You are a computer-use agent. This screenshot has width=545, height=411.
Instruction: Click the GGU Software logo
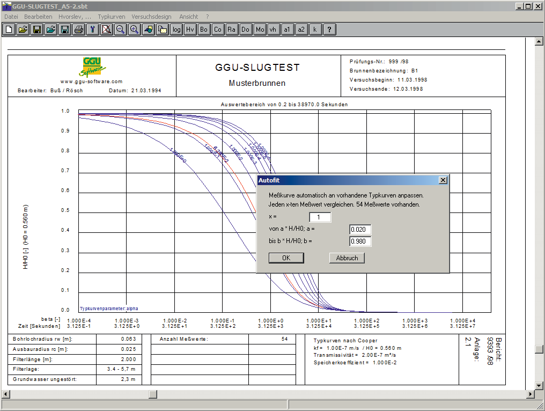pos(92,67)
